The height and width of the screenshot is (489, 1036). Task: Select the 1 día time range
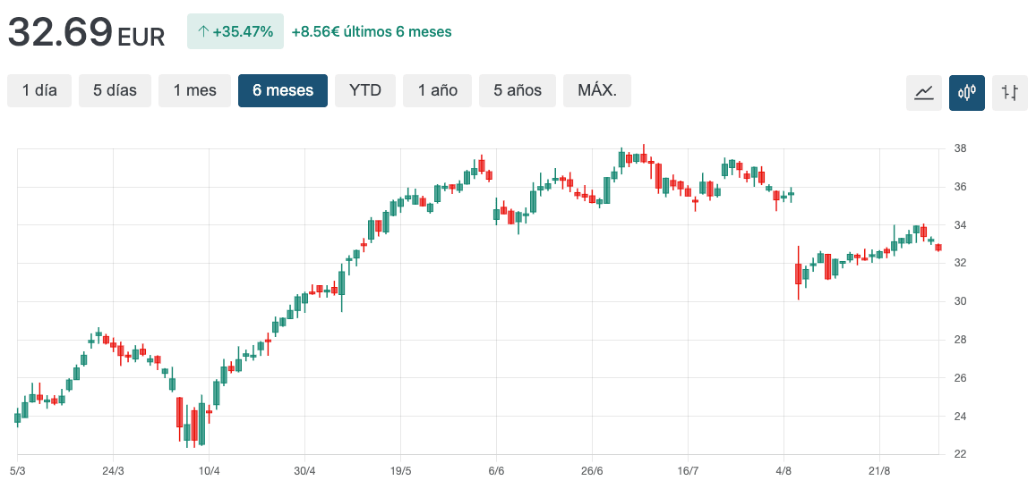pyautogui.click(x=39, y=90)
